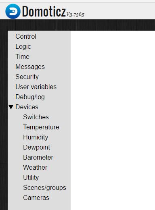Viewport: 155px width, 210px height.
Task: Open the Utility subcategory
Action: [31, 178]
